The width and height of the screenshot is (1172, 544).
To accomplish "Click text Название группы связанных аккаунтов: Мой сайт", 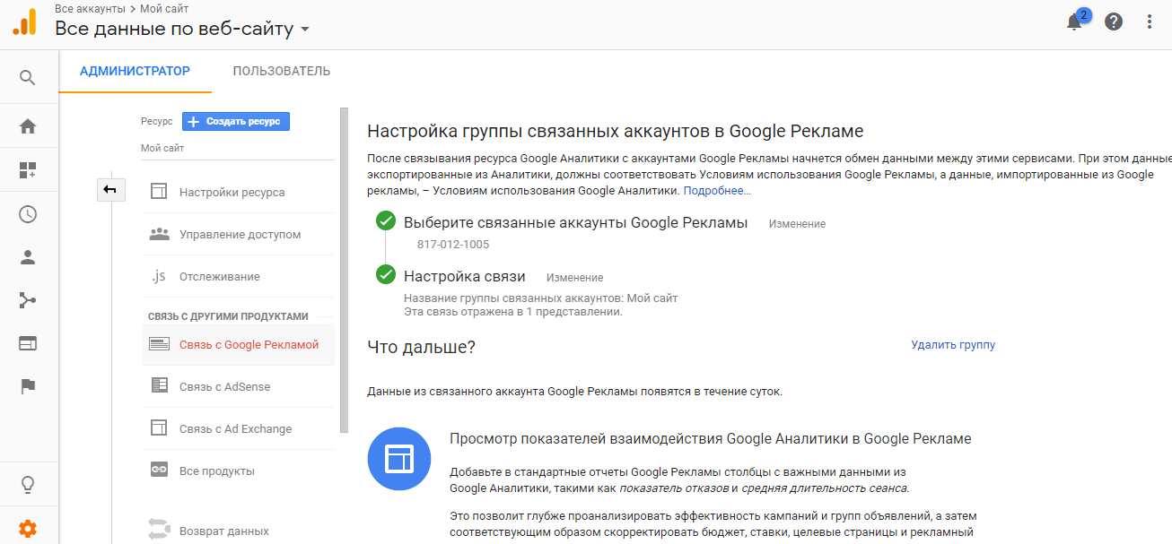I will point(541,298).
